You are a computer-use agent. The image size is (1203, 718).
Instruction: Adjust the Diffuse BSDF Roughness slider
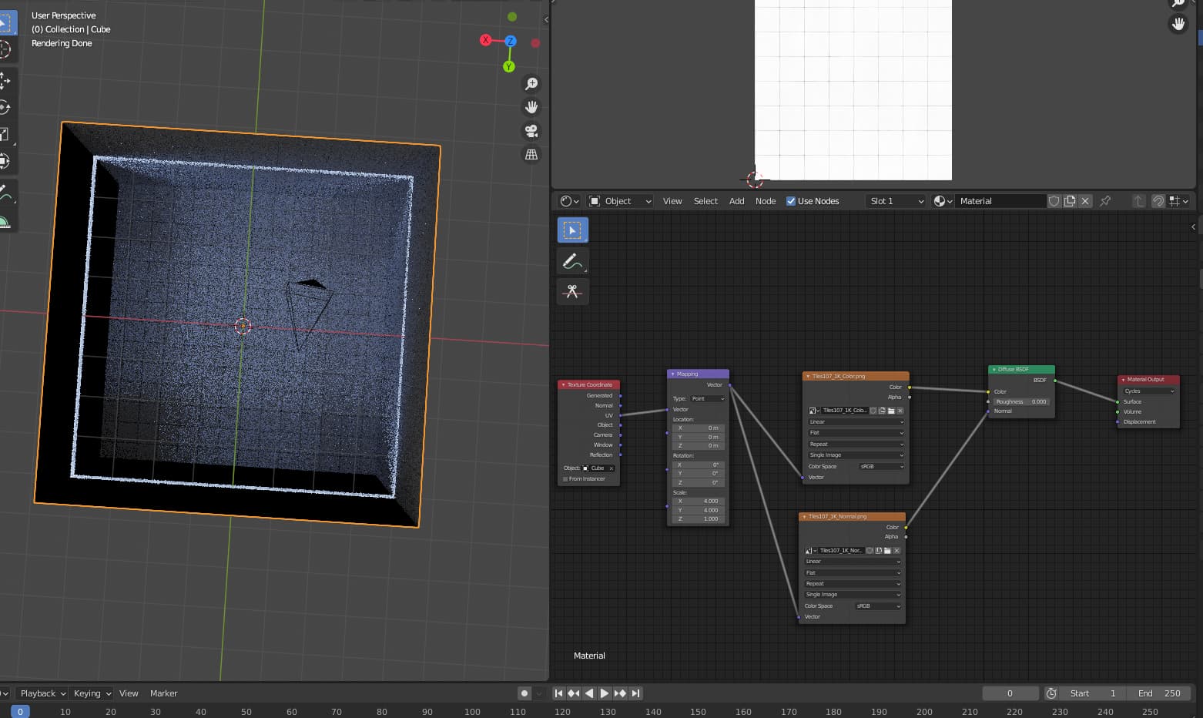tap(1020, 401)
